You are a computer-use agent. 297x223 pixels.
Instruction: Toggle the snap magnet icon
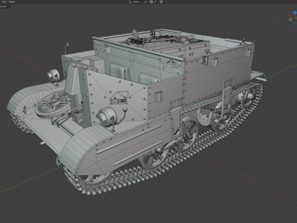coord(151,2)
